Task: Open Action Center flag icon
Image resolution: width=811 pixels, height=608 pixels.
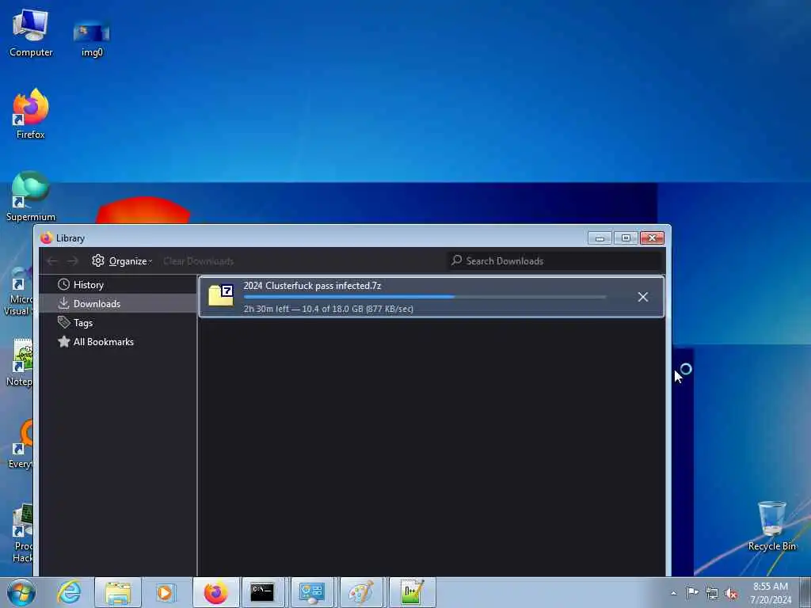Action: [x=692, y=592]
